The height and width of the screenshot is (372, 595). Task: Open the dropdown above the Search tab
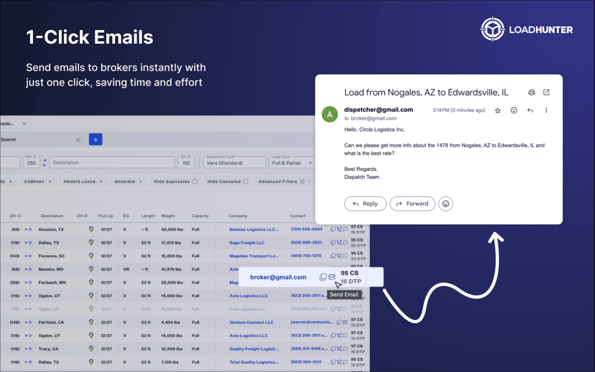coord(15,123)
